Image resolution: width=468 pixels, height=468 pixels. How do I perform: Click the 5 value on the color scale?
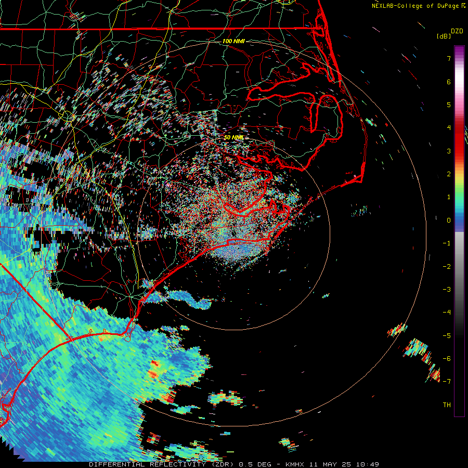(449, 105)
